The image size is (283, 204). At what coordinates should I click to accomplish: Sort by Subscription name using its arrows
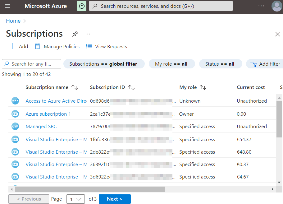tap(75, 87)
